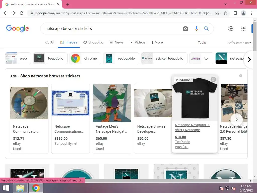Open the browser side panel

(235, 13)
